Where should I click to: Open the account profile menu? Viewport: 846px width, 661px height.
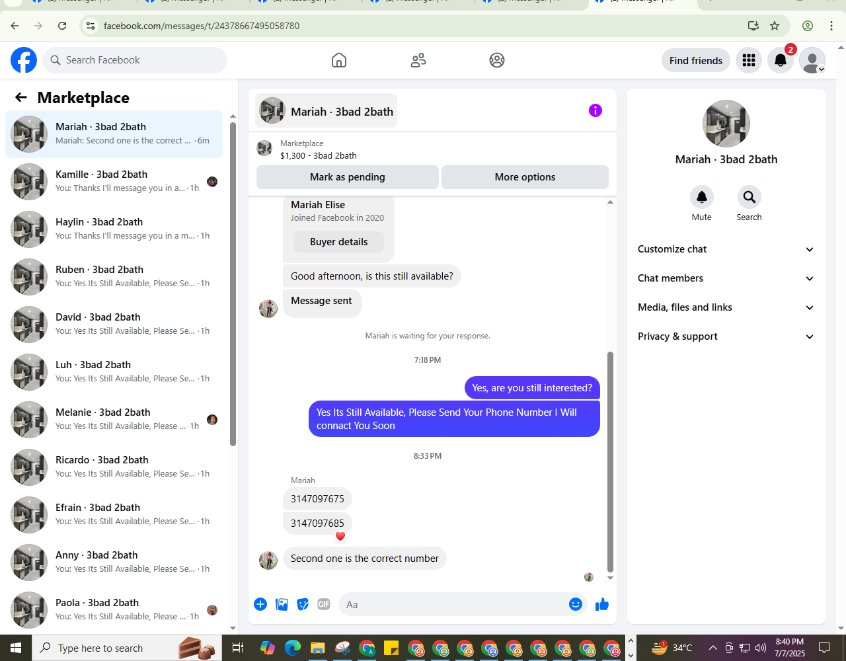click(812, 60)
